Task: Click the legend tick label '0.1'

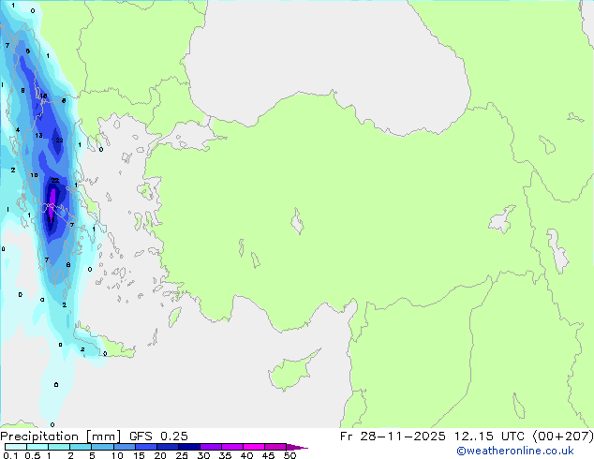Action: tap(10, 455)
